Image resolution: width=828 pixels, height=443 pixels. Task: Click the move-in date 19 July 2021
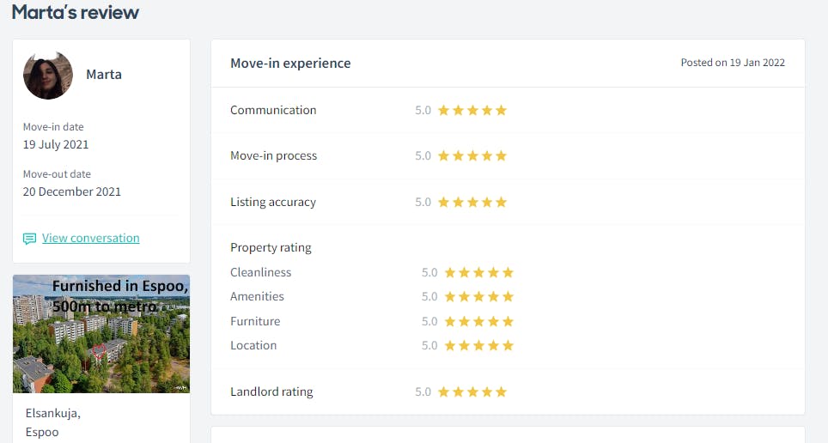pyautogui.click(x=56, y=144)
